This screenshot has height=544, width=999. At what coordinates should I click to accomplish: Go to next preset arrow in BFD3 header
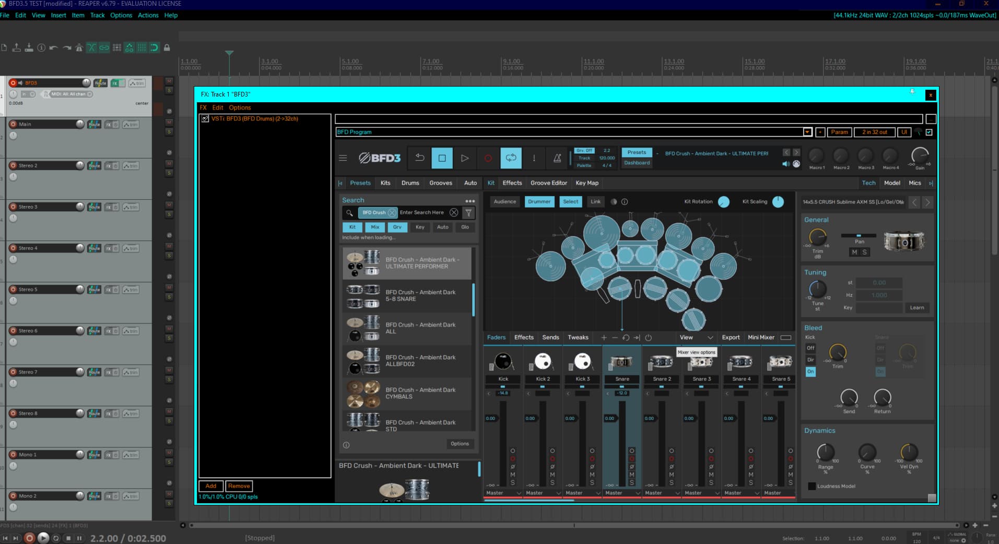(x=796, y=152)
